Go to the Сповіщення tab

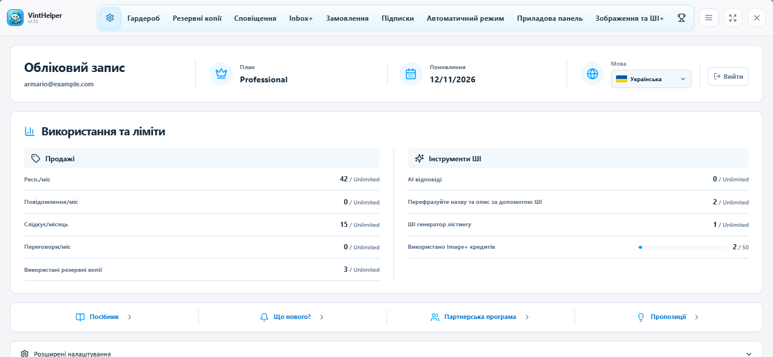point(255,18)
